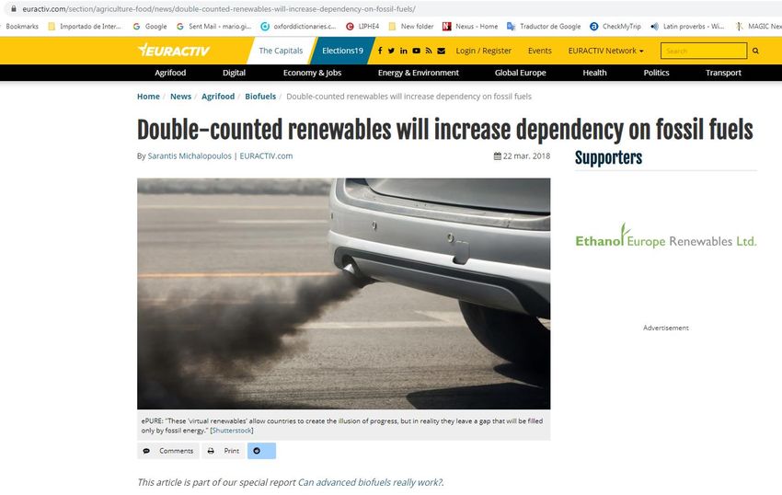Focus the site search field
782x495 pixels.
click(704, 51)
